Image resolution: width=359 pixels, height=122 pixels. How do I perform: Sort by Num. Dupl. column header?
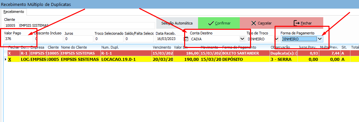(127, 47)
